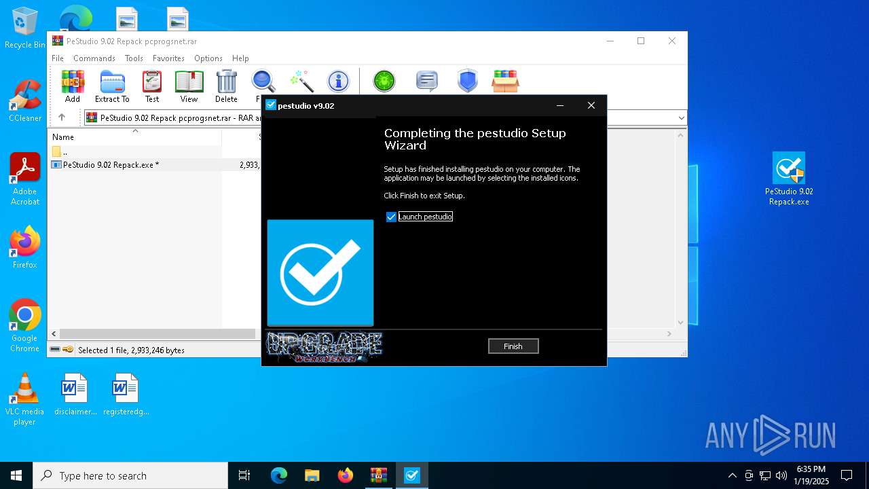This screenshot has width=869, height=489.
Task: Open Task View from the taskbar
Action: 244,475
